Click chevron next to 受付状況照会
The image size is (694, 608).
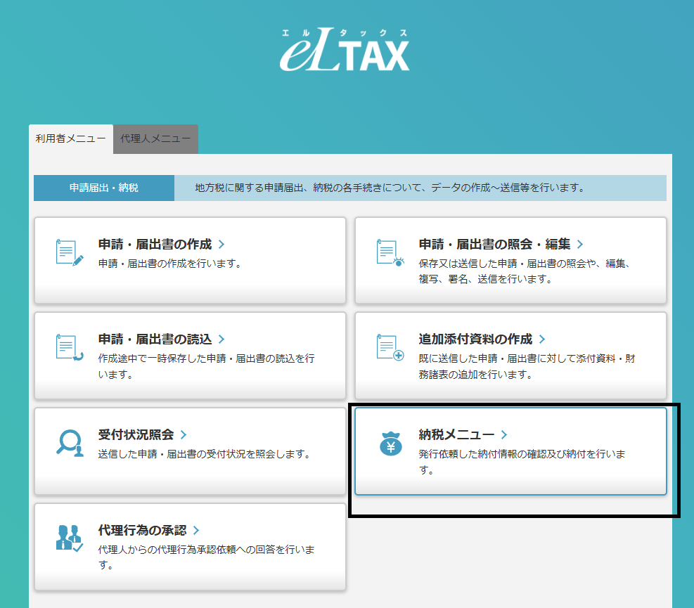184,435
